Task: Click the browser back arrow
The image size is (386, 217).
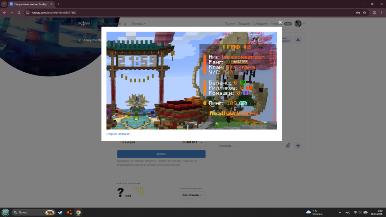Action: (4, 13)
